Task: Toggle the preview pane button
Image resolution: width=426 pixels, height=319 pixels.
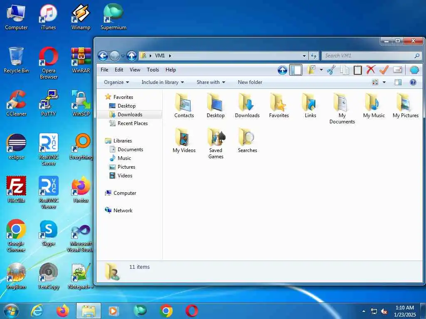Action: pyautogui.click(x=398, y=82)
